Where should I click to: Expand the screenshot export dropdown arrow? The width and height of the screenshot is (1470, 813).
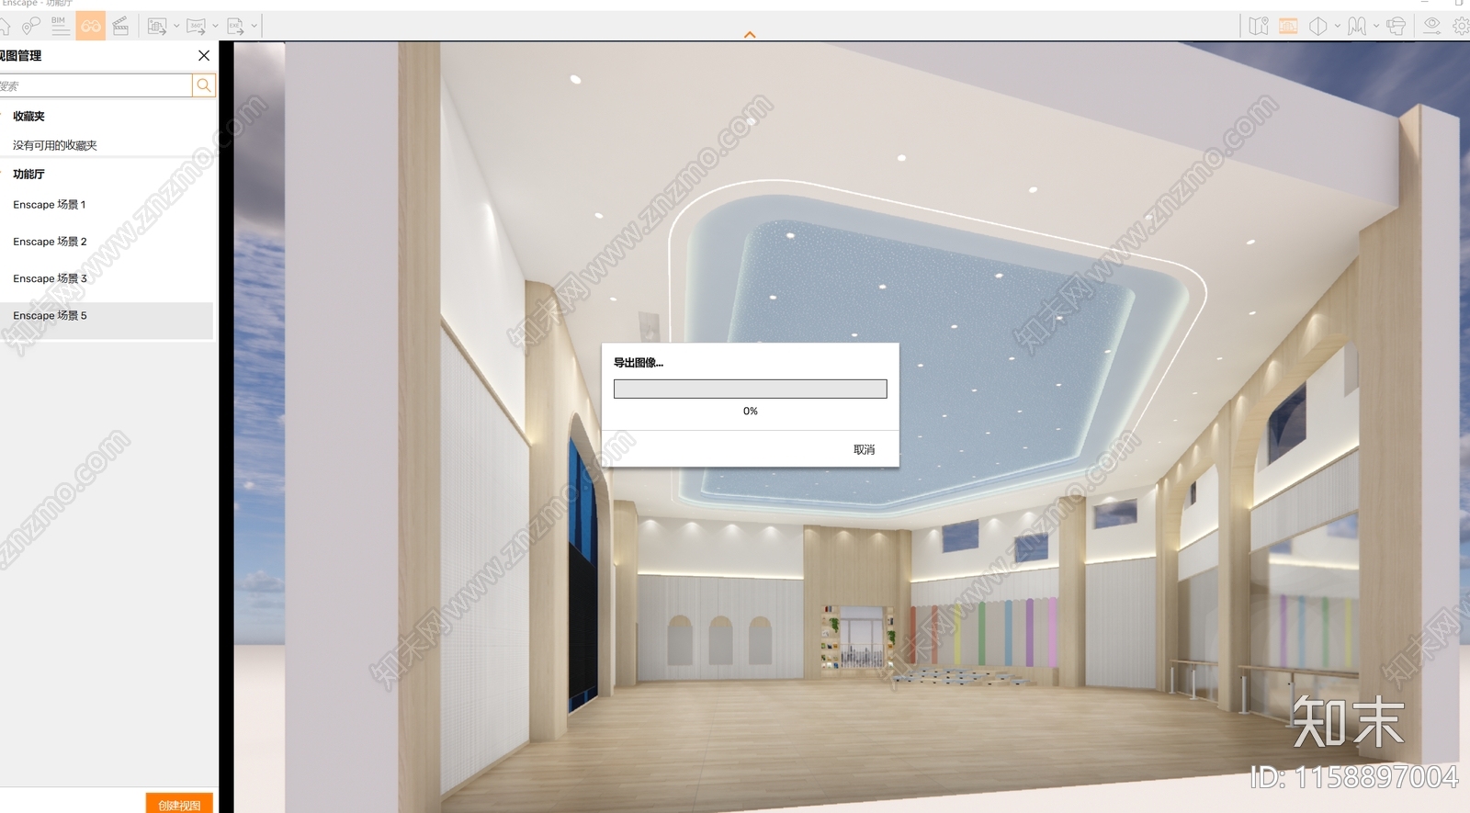point(176,27)
